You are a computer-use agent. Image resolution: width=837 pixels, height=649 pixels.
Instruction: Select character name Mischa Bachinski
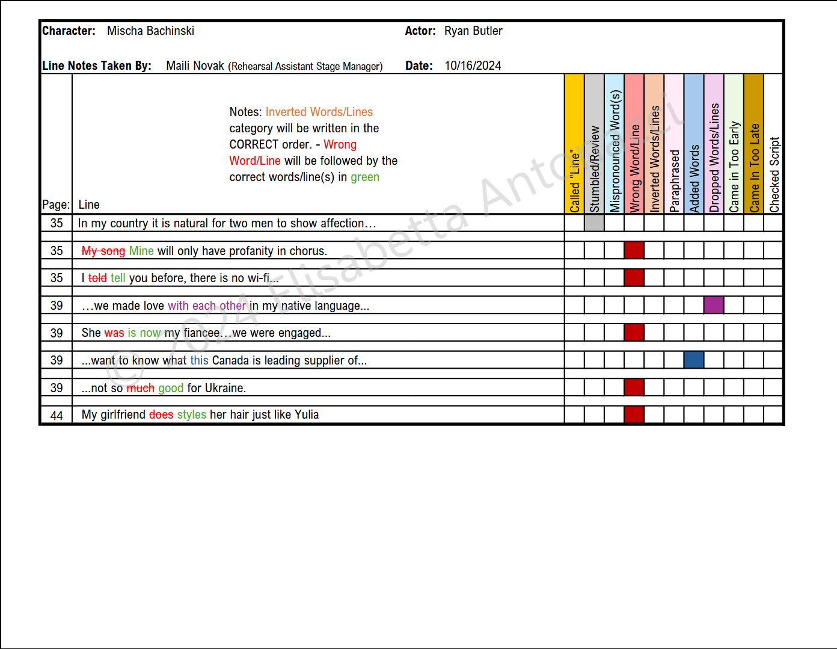(150, 31)
